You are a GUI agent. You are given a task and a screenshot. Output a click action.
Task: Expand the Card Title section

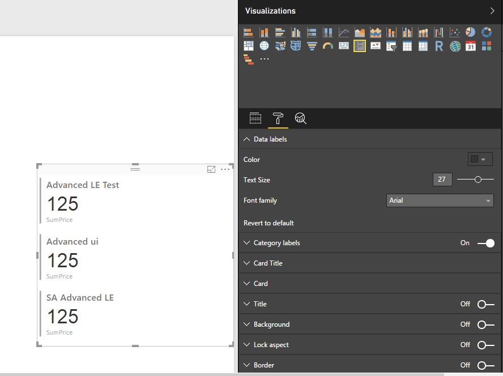246,263
